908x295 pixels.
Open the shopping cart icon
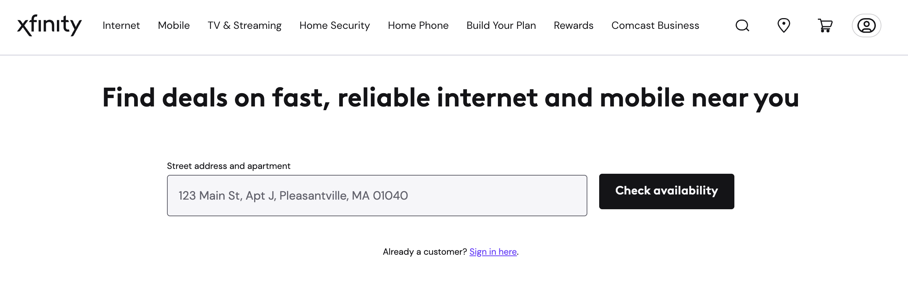825,26
